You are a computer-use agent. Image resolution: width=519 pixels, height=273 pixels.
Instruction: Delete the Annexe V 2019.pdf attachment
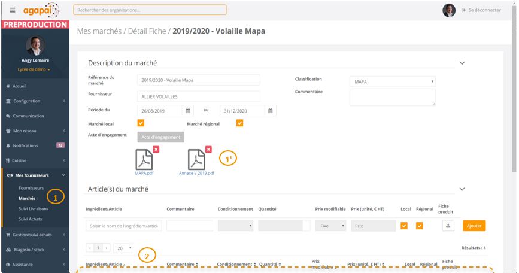(x=208, y=150)
